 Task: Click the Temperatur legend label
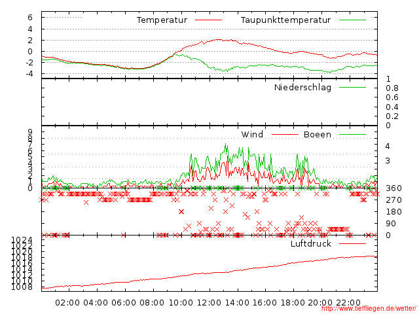(162, 20)
